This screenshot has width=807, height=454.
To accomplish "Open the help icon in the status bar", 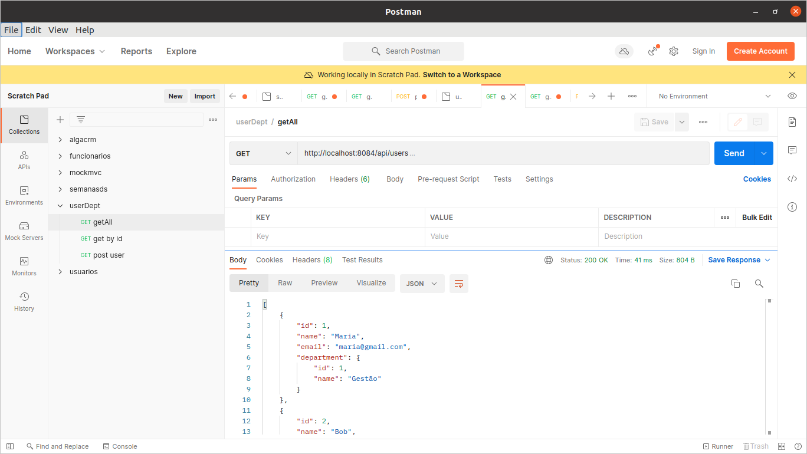I will 798,446.
